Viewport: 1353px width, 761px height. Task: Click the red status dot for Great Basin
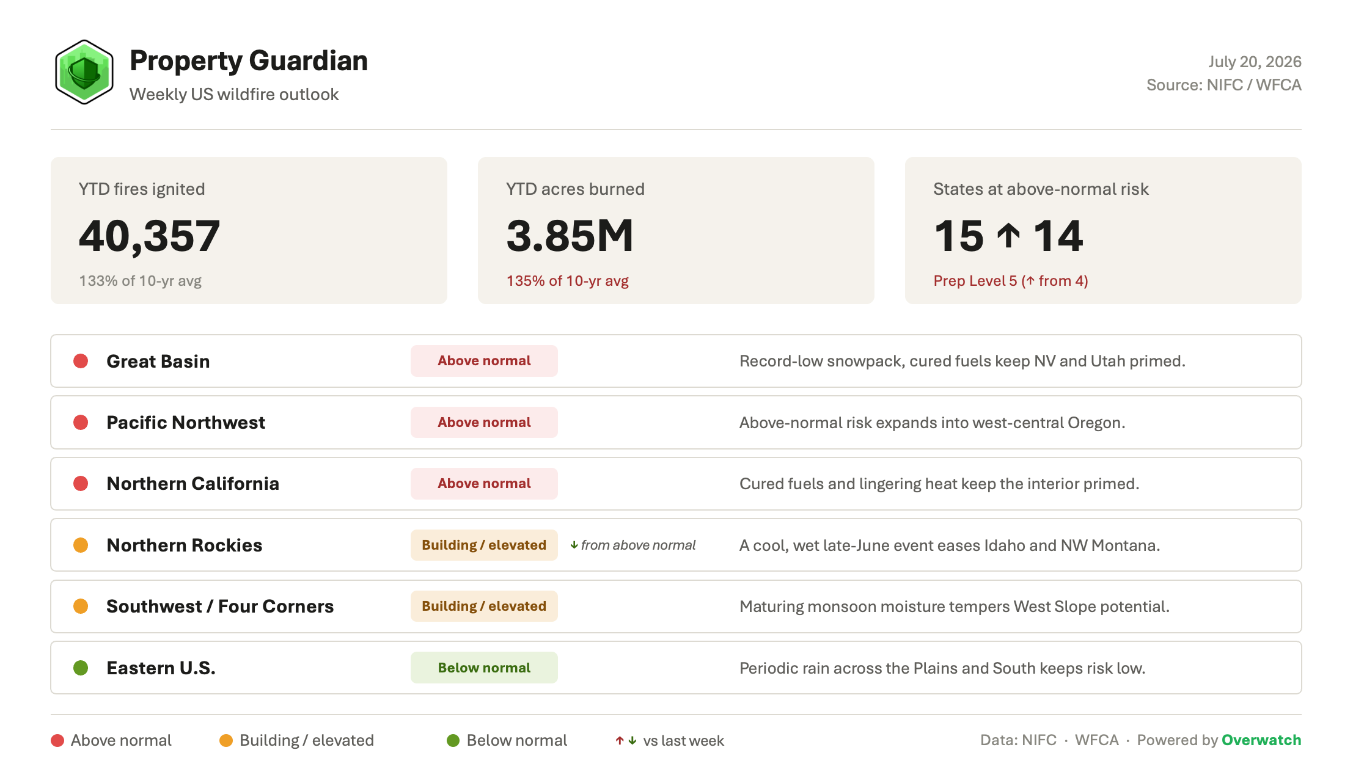coord(81,361)
